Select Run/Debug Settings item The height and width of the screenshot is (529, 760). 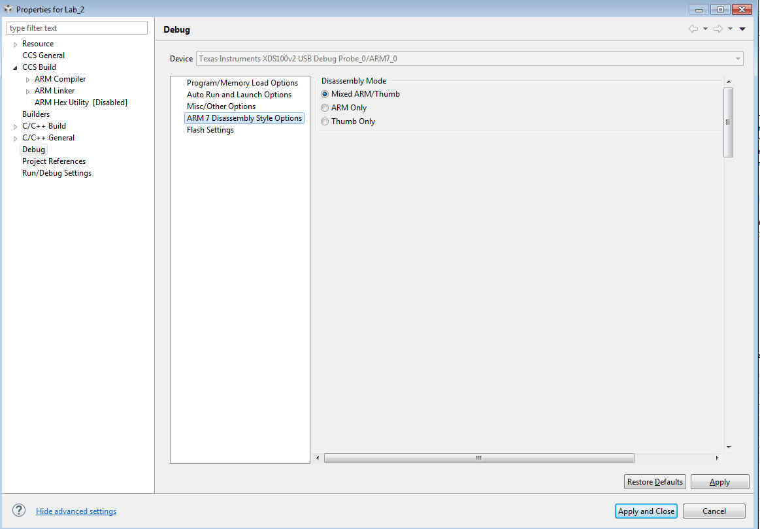[57, 173]
